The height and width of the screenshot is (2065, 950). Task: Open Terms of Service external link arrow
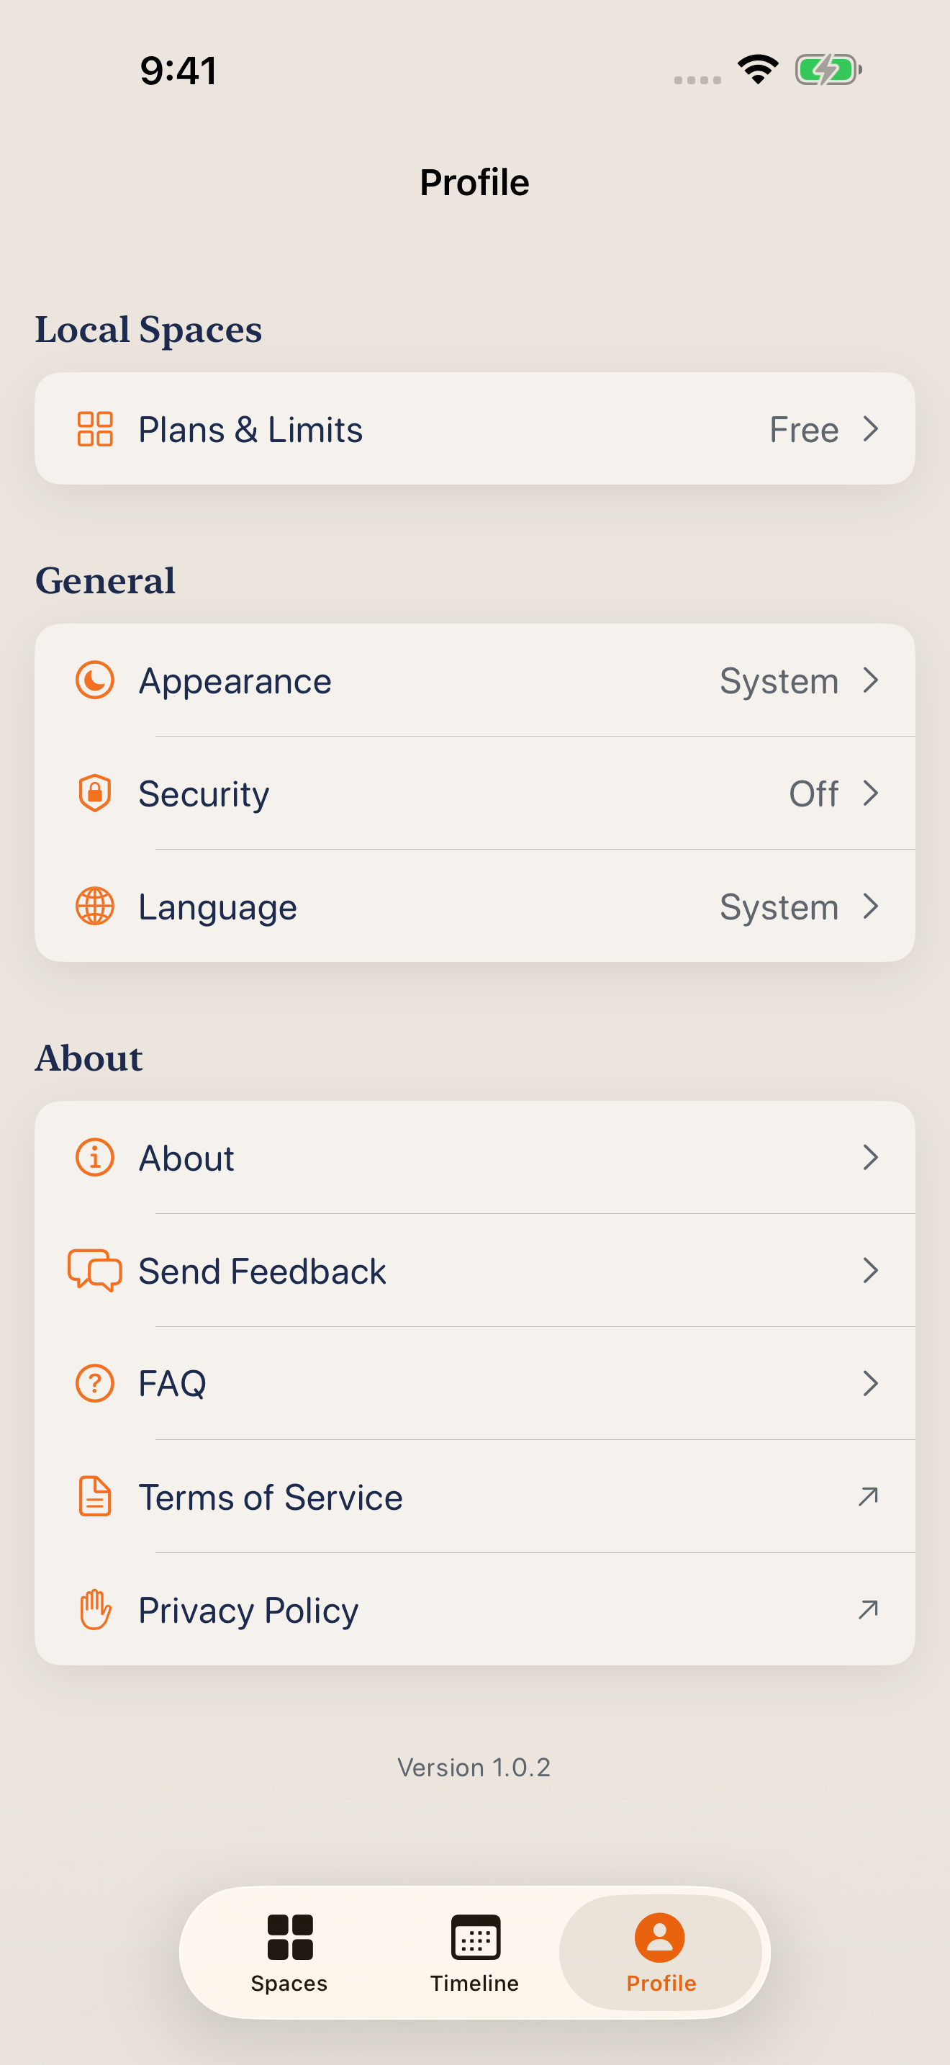pyautogui.click(x=868, y=1497)
